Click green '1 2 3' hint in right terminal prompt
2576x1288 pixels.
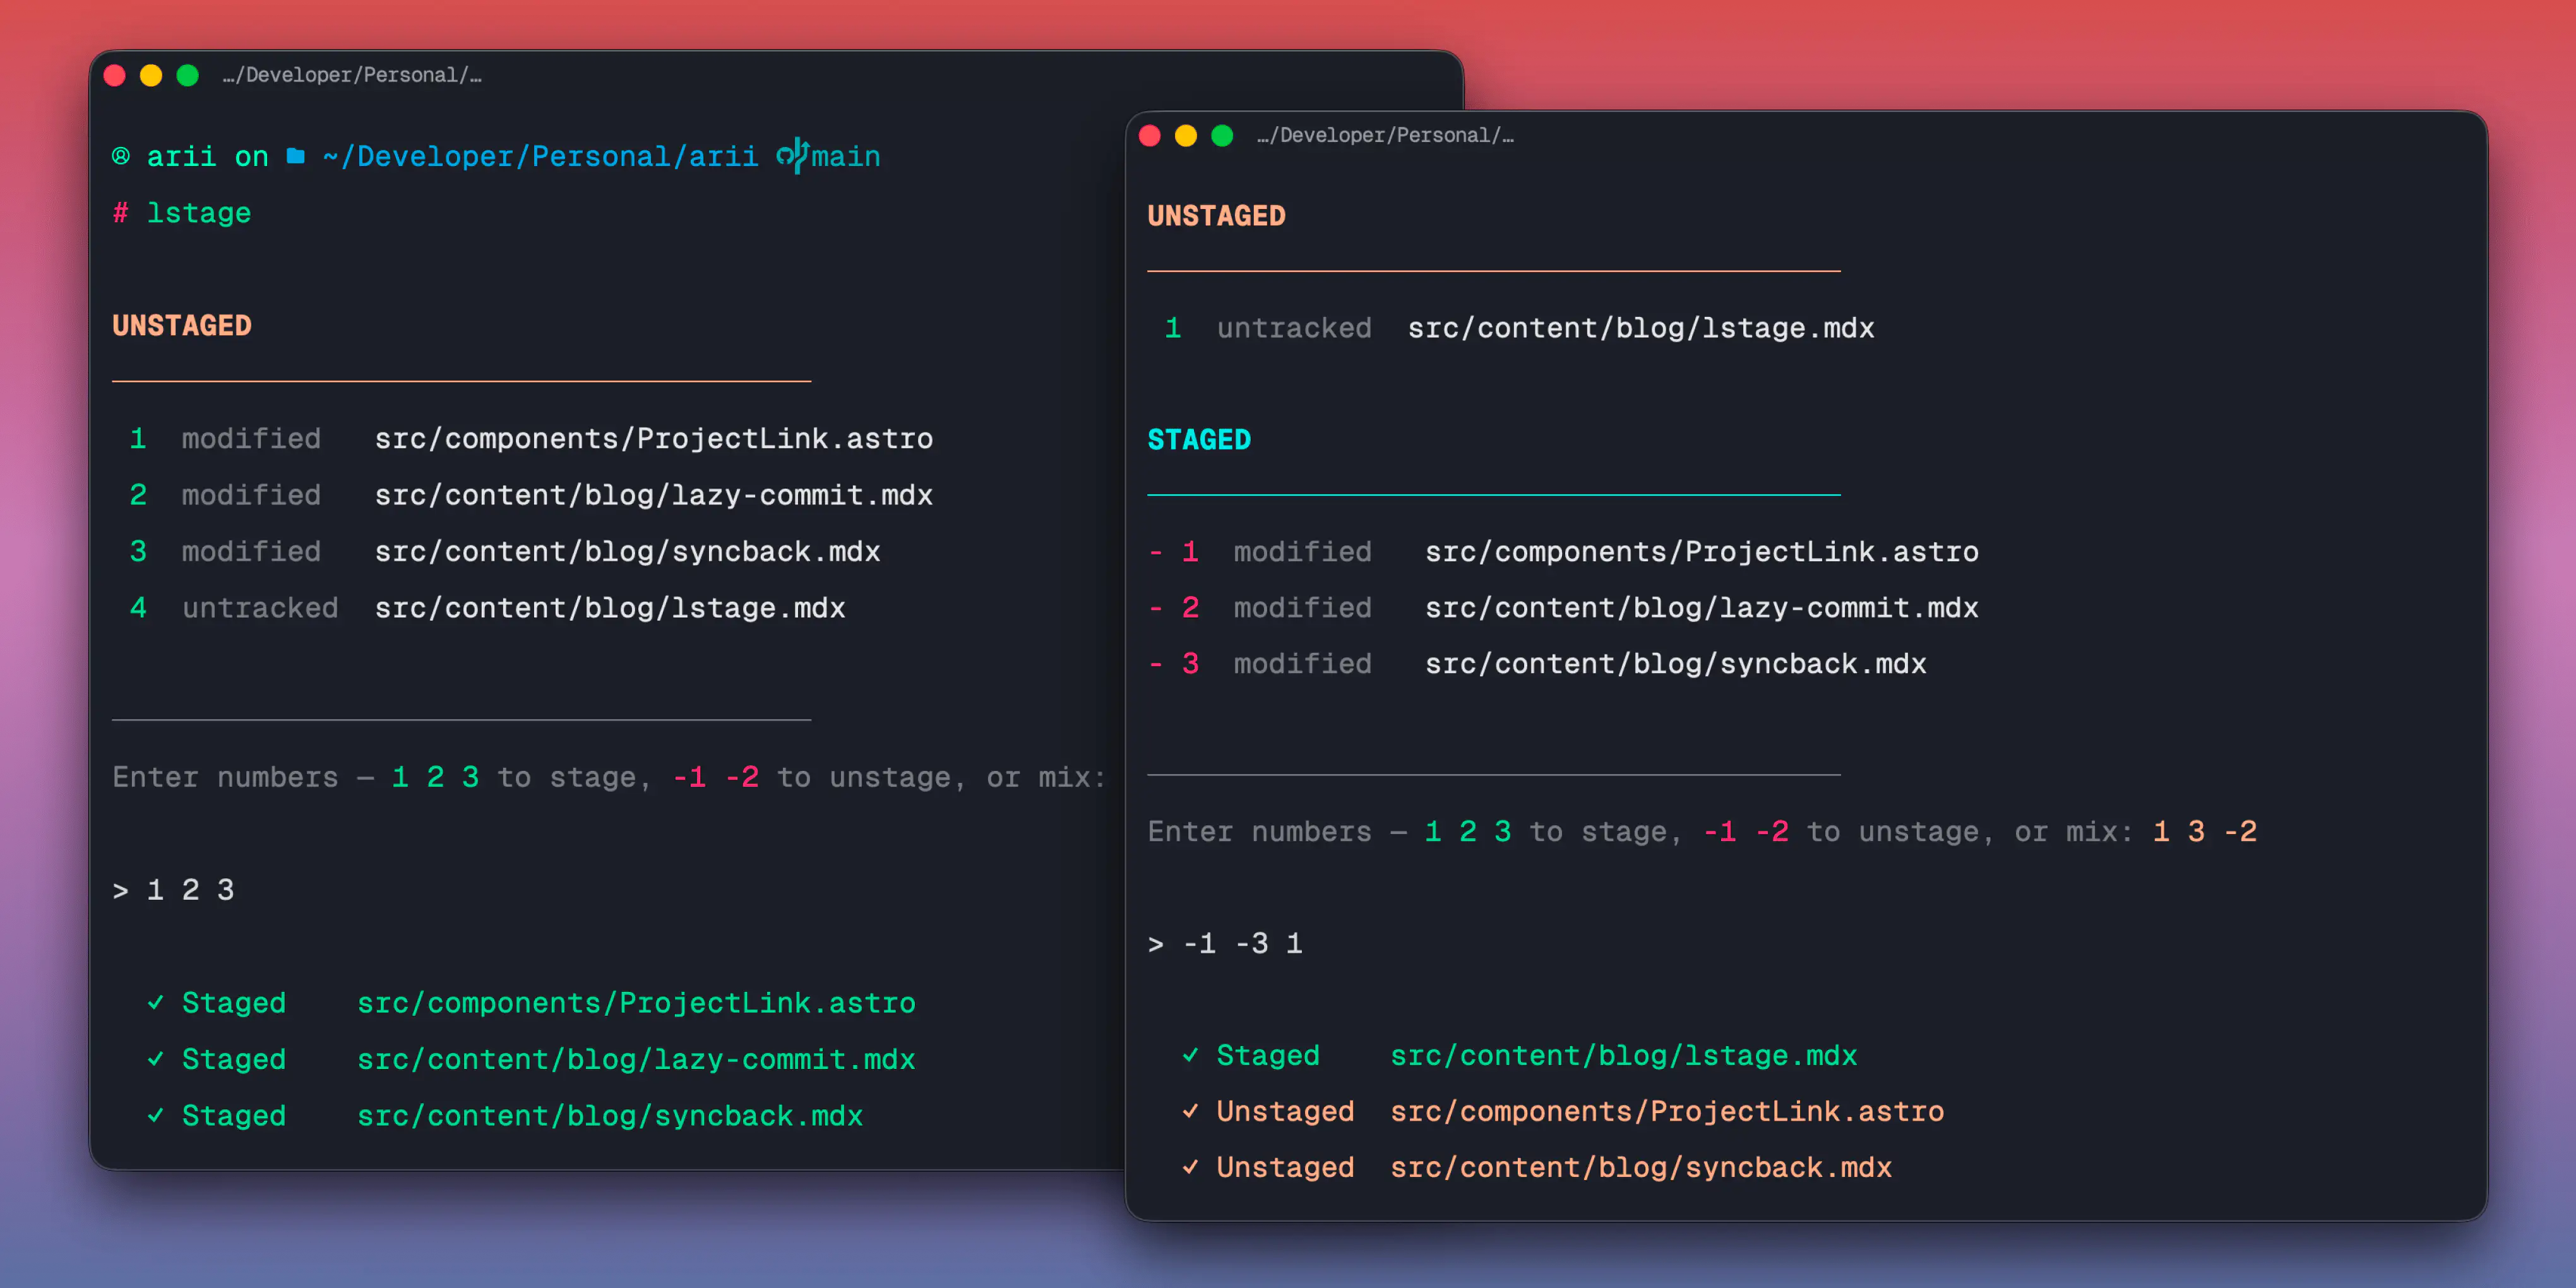click(1468, 831)
